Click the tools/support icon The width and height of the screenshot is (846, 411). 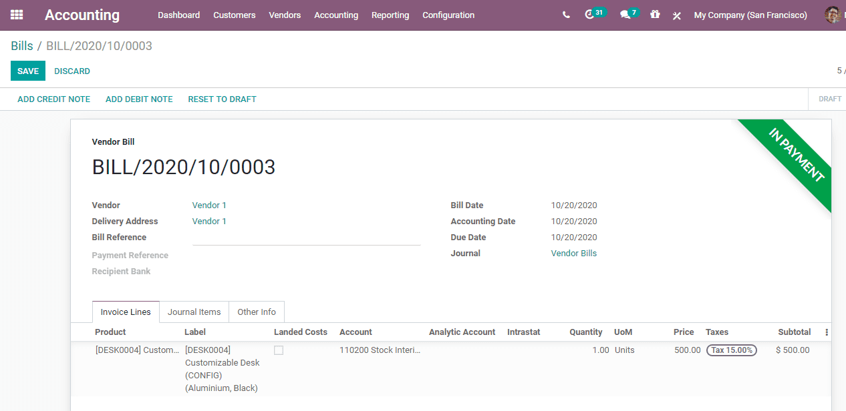(x=676, y=15)
